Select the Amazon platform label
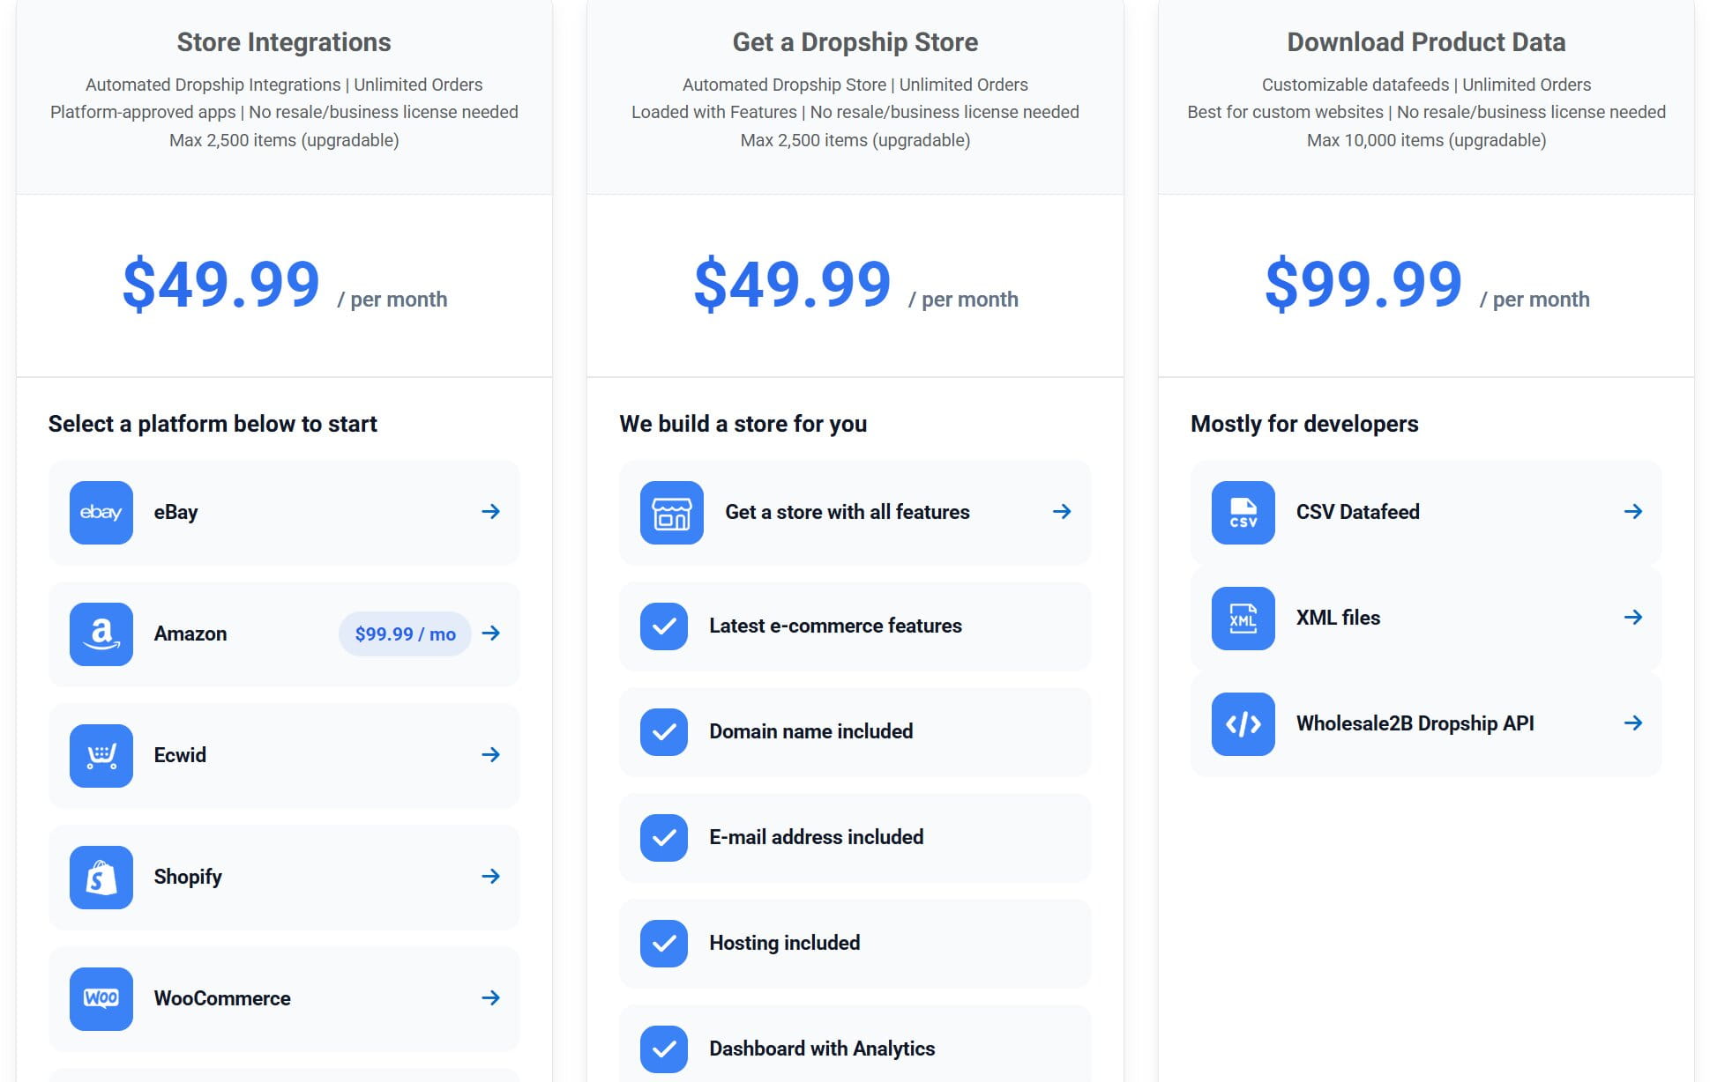Viewport: 1710px width, 1082px height. (x=190, y=634)
